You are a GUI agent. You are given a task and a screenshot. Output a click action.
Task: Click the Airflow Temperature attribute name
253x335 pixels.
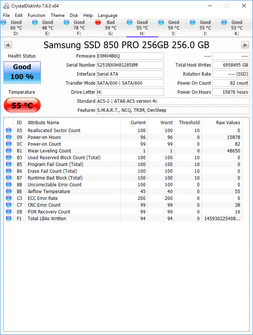(49, 192)
